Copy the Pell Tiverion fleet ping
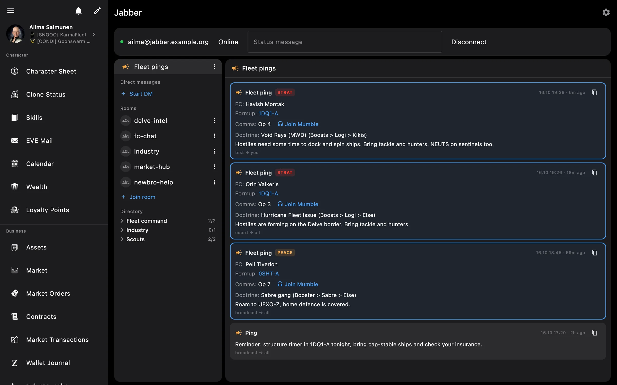This screenshot has height=385, width=617. 595,253
